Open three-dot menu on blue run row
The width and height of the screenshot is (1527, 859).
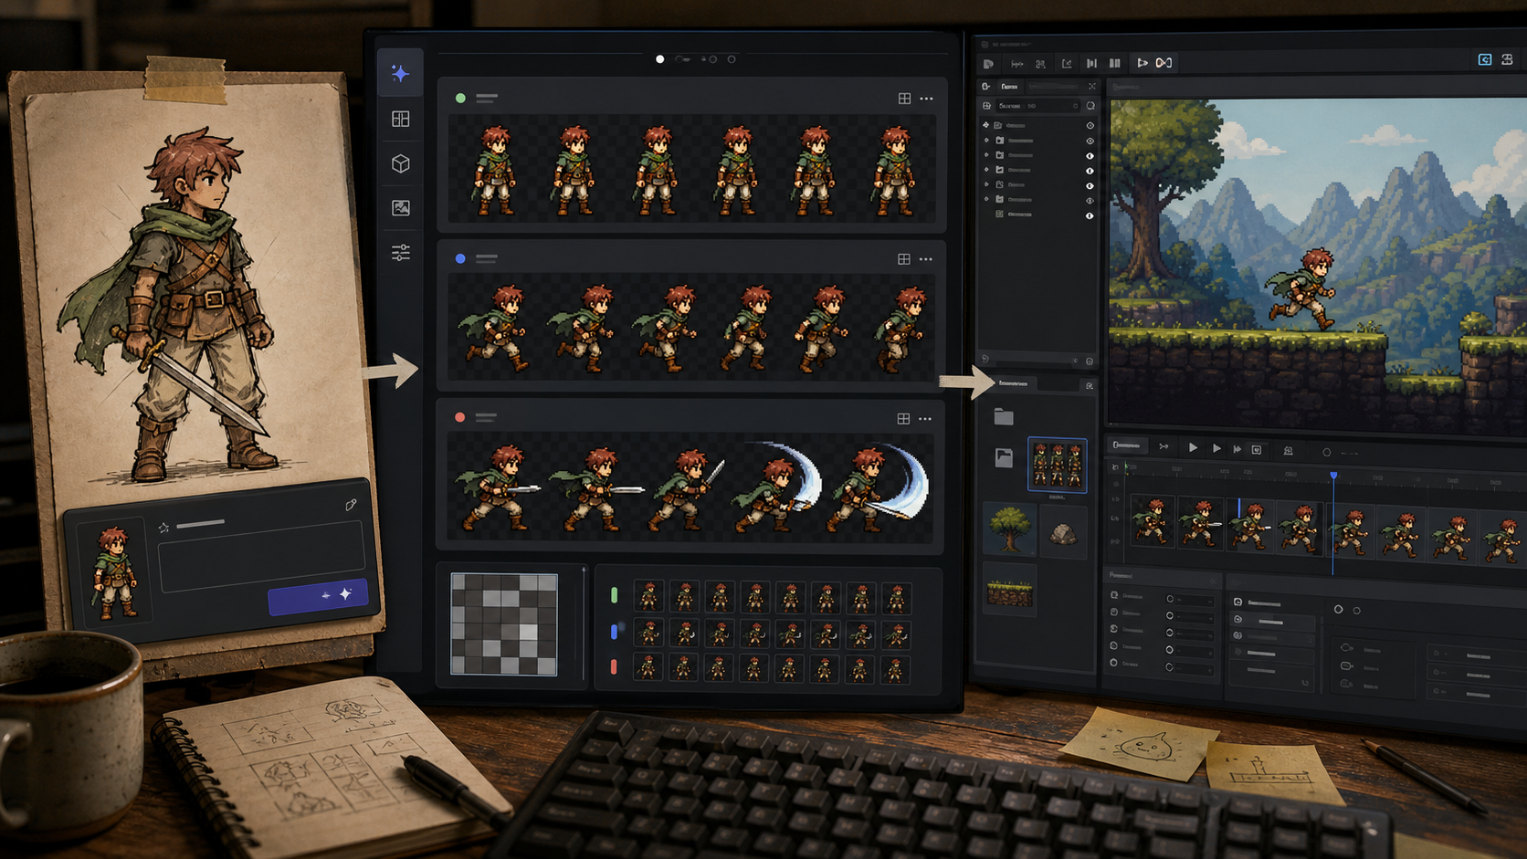(925, 259)
